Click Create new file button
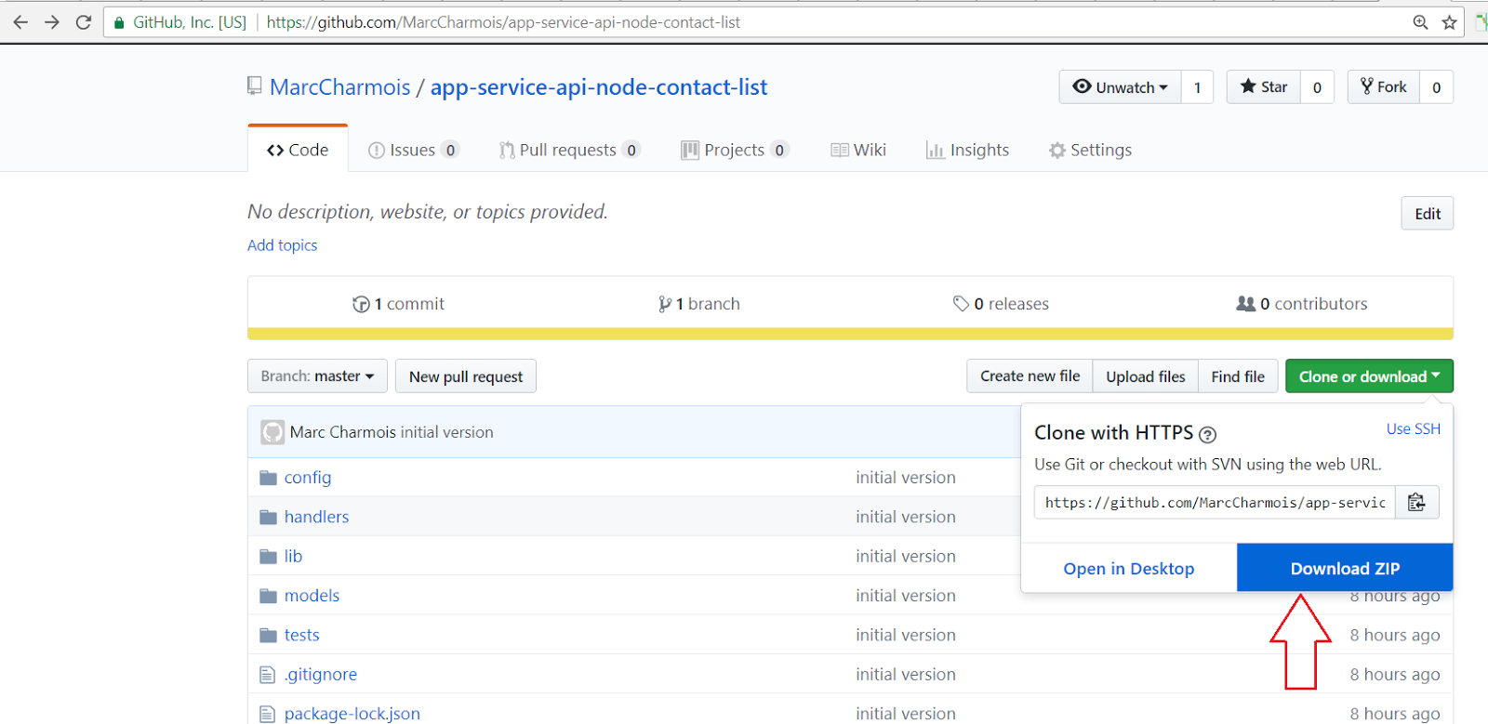 [1030, 376]
